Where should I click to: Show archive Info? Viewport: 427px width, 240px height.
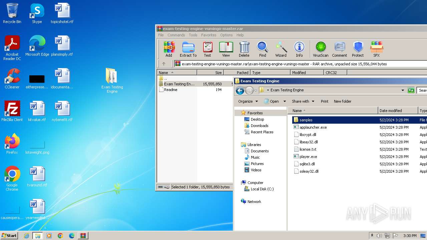(x=299, y=49)
